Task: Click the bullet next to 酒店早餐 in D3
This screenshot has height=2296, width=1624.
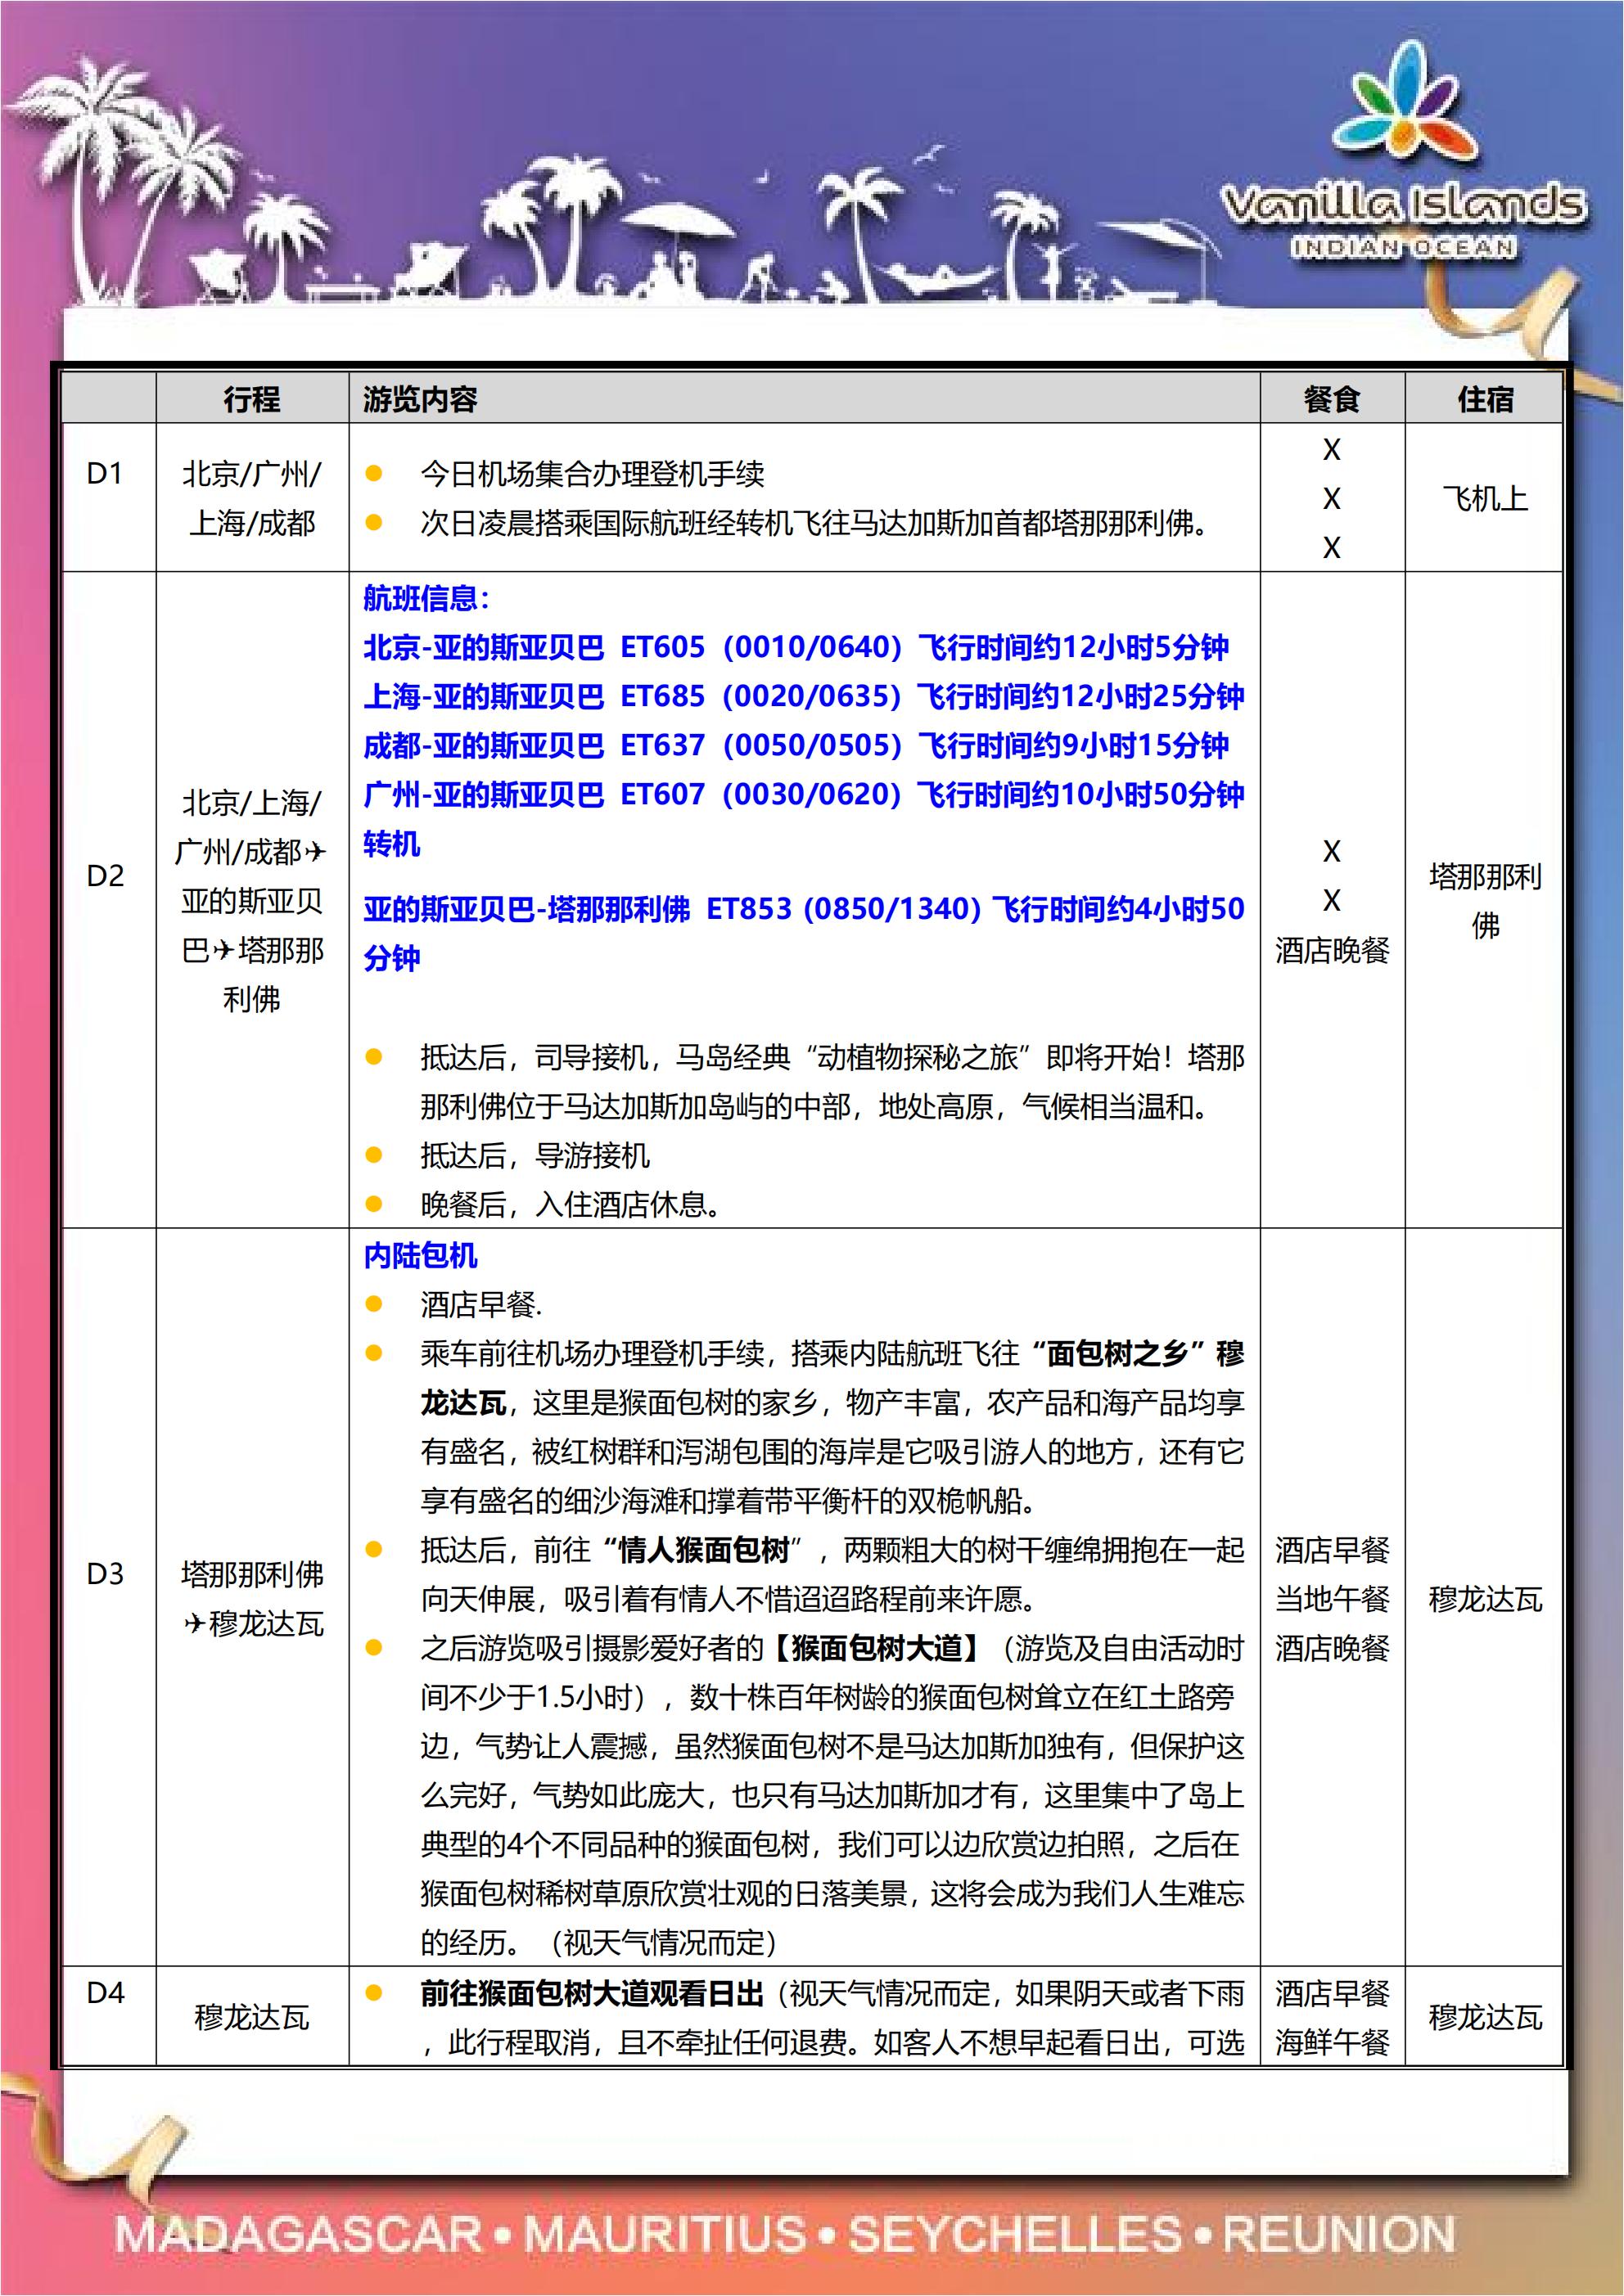Action: [374, 1304]
